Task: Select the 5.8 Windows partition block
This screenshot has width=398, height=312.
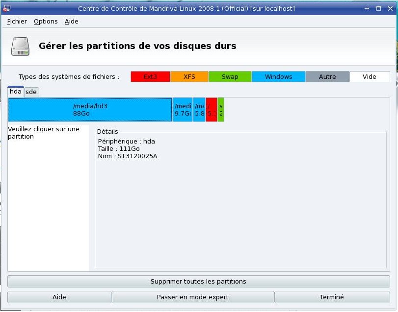Action: pyautogui.click(x=199, y=110)
